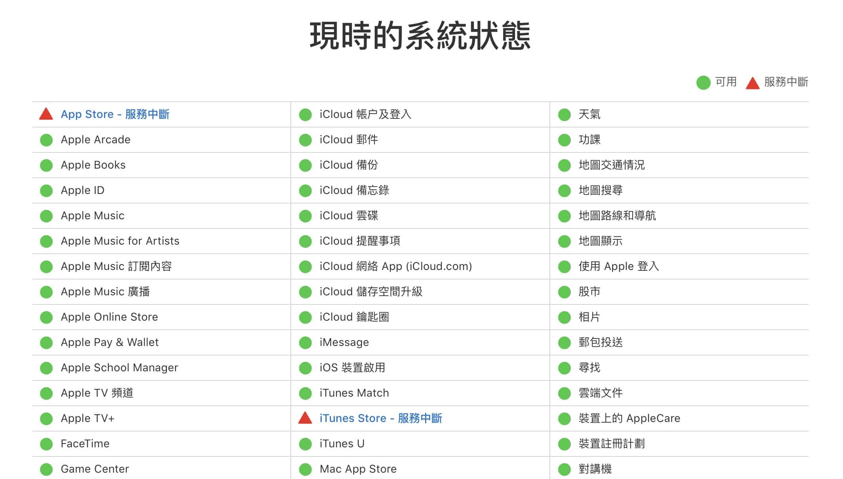Click the green status dot for iMessage

[x=305, y=343]
